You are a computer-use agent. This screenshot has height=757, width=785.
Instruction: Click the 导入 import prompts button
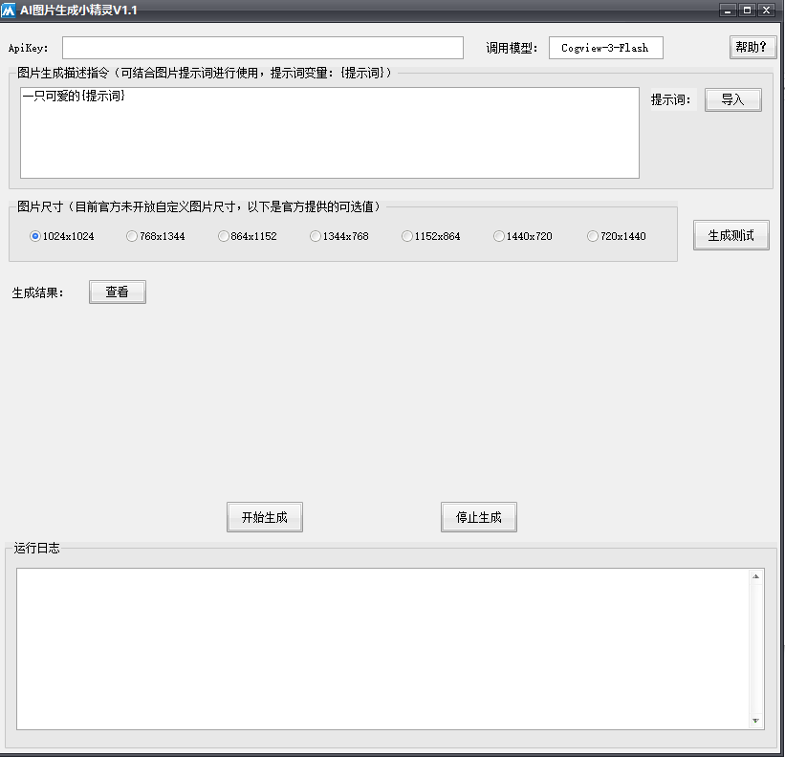pyautogui.click(x=733, y=99)
